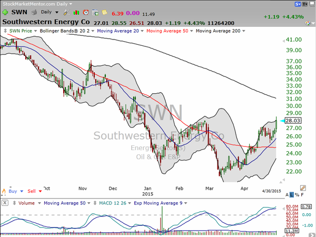
Task: Select the L log scale mode
Action: [292, 195]
